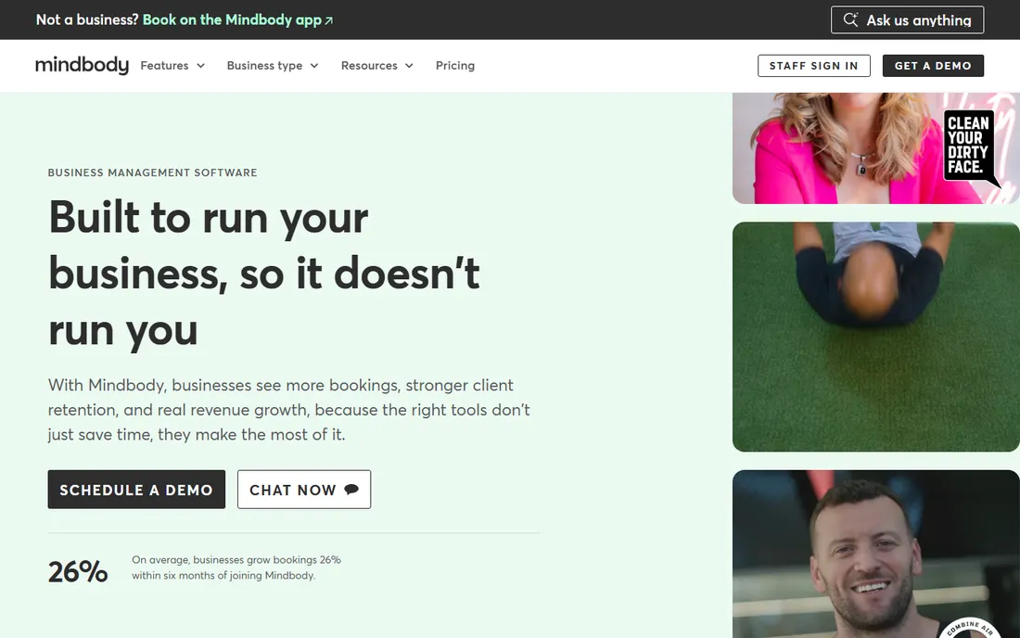Image resolution: width=1020 pixels, height=638 pixels.
Task: Click the 26% statistic figure
Action: pos(78,571)
